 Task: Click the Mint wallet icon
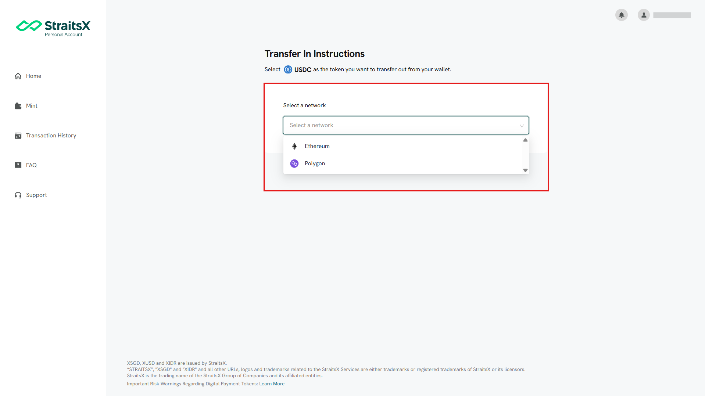(18, 106)
